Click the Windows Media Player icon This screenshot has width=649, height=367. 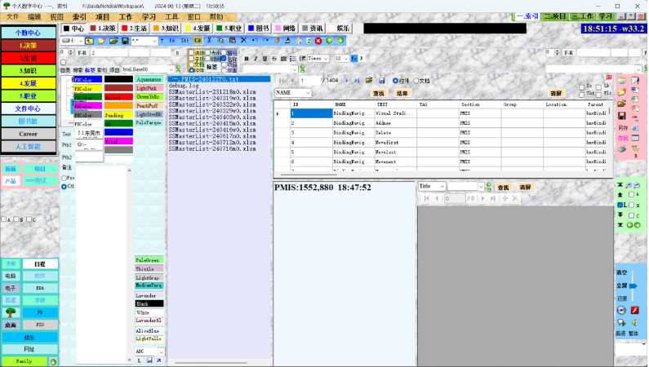tap(621, 310)
